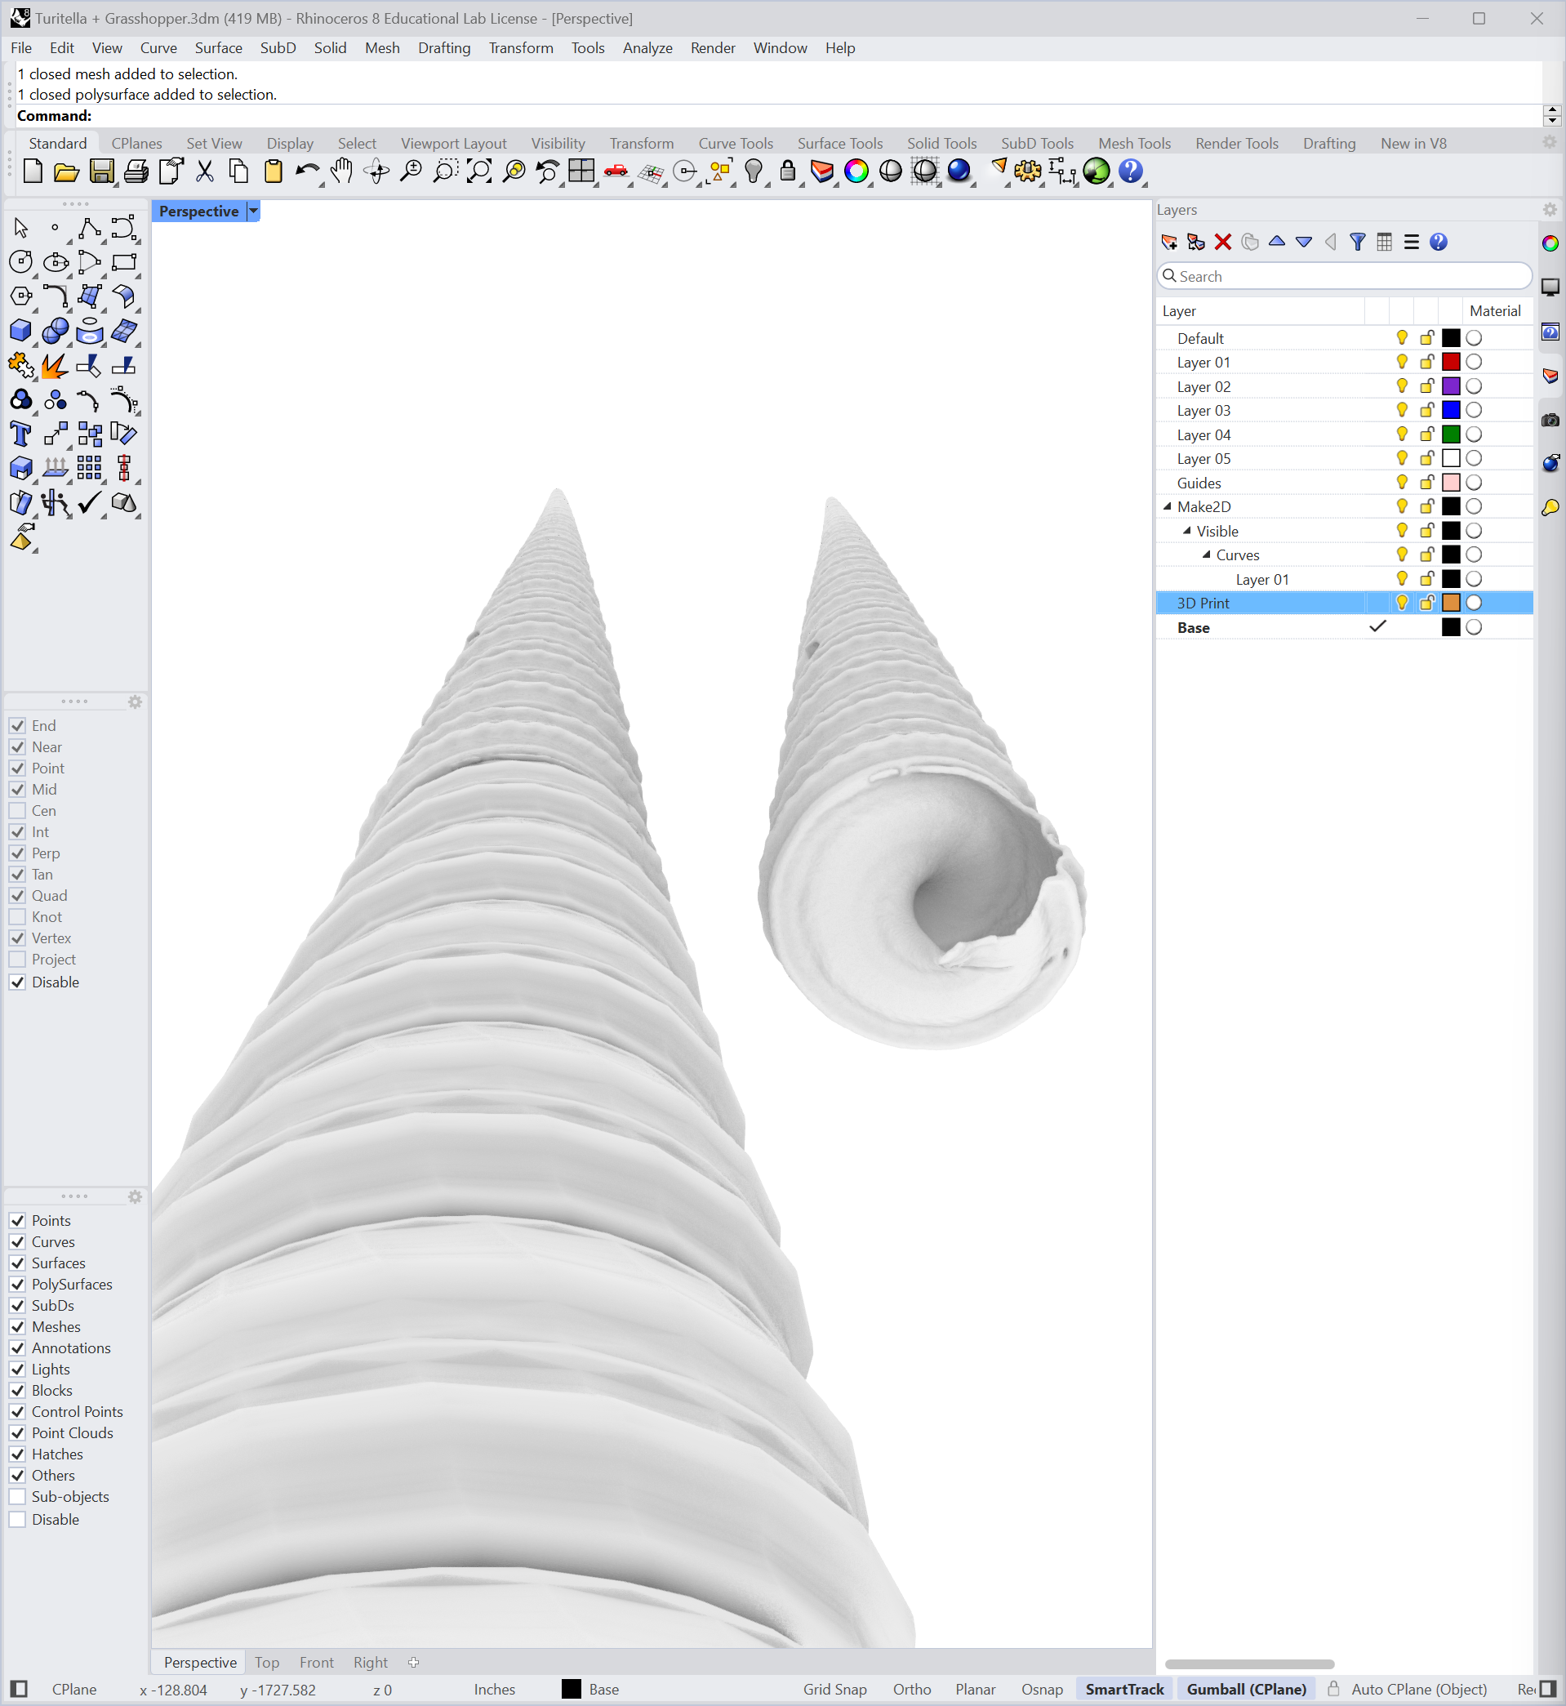
Task: Collapse the Make2D layer tree
Action: point(1168,507)
